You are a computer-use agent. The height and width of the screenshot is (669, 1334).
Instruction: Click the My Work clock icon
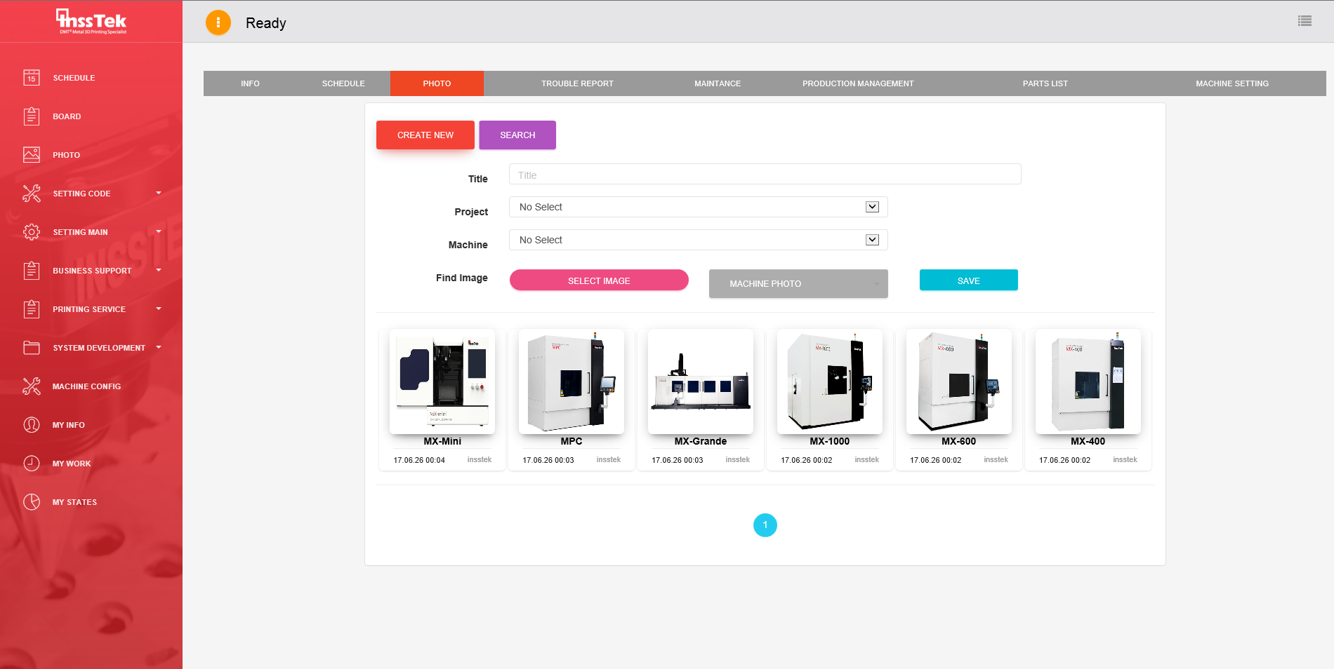[x=32, y=464]
